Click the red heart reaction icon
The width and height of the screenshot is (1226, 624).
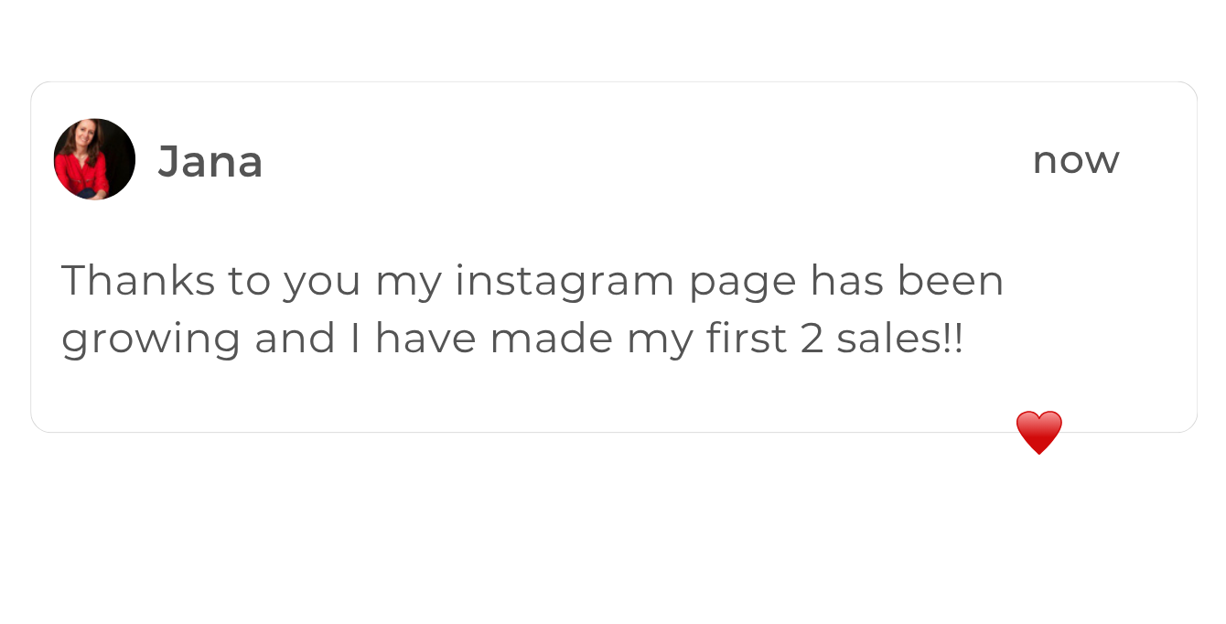pyautogui.click(x=1038, y=432)
